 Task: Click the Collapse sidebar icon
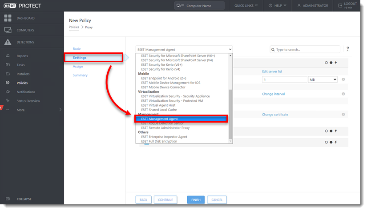tap(8, 199)
